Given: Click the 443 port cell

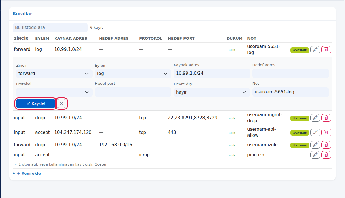Looking at the screenshot, I should pos(172,132).
